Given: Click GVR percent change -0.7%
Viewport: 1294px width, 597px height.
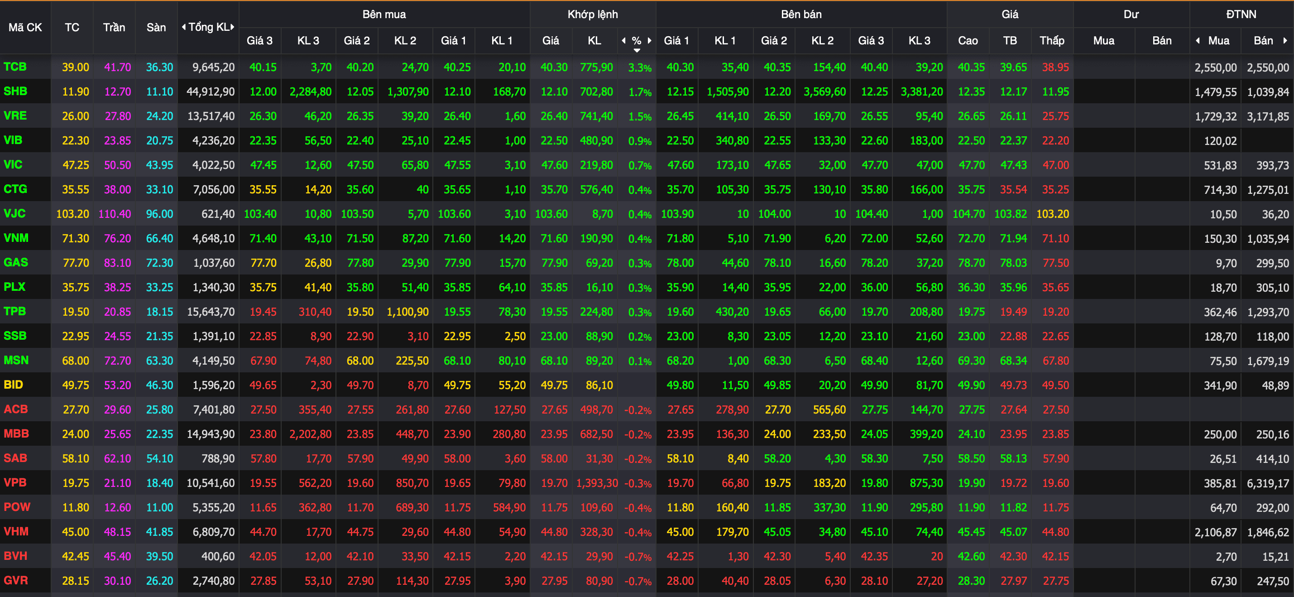Looking at the screenshot, I should click(x=638, y=582).
